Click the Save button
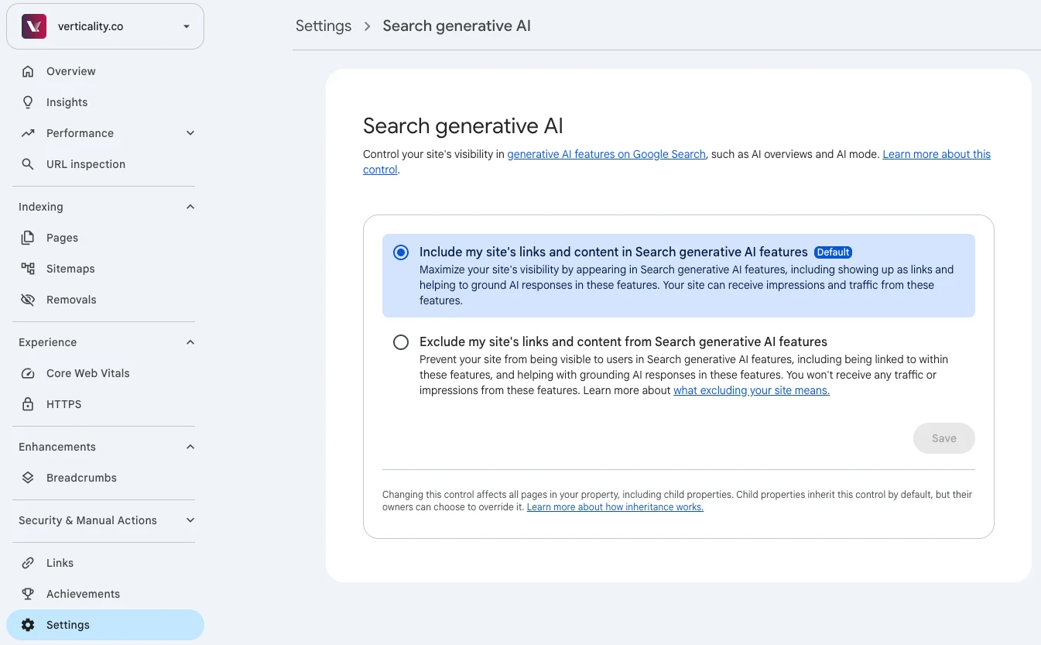The height and width of the screenshot is (645, 1041). (944, 438)
